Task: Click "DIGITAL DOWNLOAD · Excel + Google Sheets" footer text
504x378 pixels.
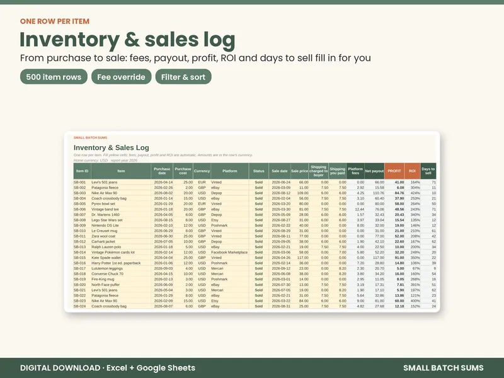Action: [x=108, y=368]
